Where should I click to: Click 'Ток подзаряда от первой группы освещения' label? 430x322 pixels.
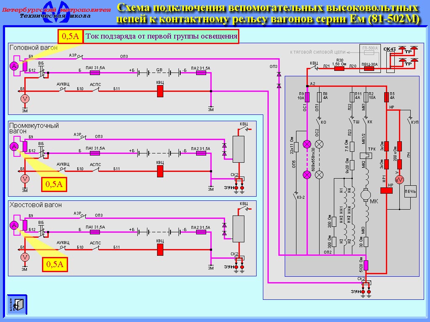[x=161, y=36]
